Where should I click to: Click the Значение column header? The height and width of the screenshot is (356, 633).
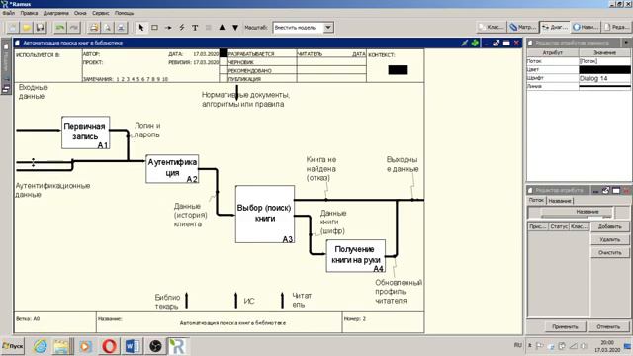tap(604, 52)
